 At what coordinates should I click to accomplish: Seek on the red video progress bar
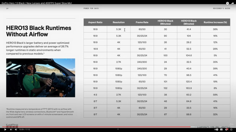[x=96, y=127]
